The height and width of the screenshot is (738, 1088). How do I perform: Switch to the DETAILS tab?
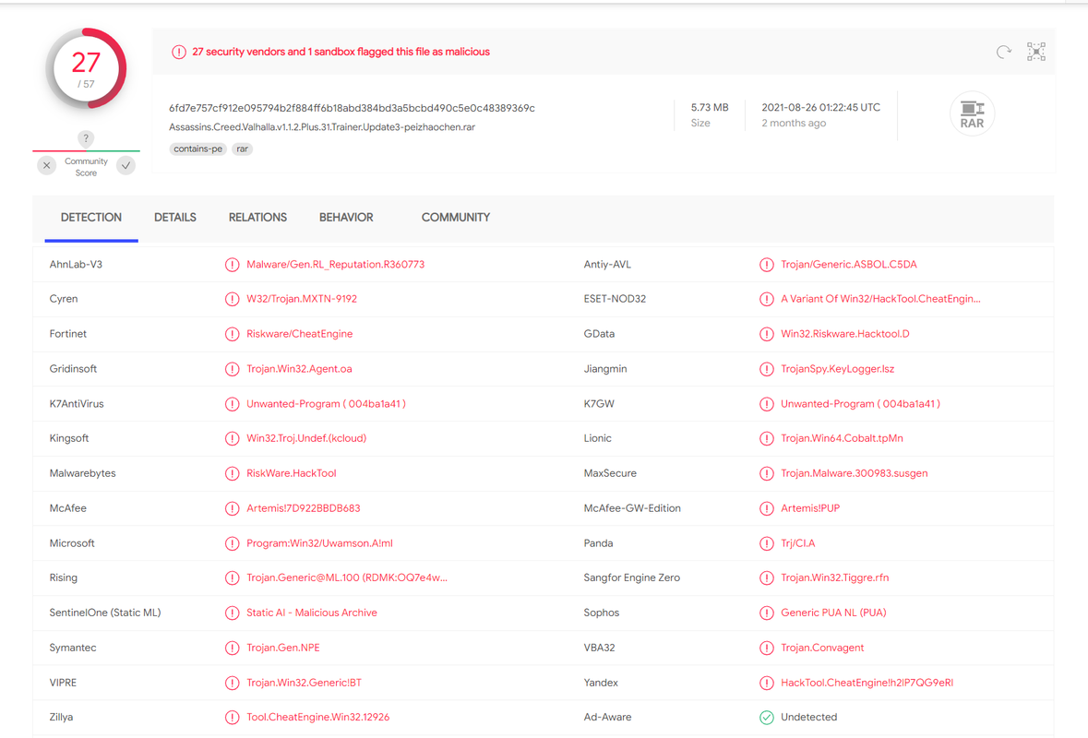tap(174, 218)
